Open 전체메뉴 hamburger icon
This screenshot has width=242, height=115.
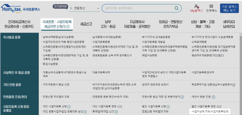click(x=211, y=6)
